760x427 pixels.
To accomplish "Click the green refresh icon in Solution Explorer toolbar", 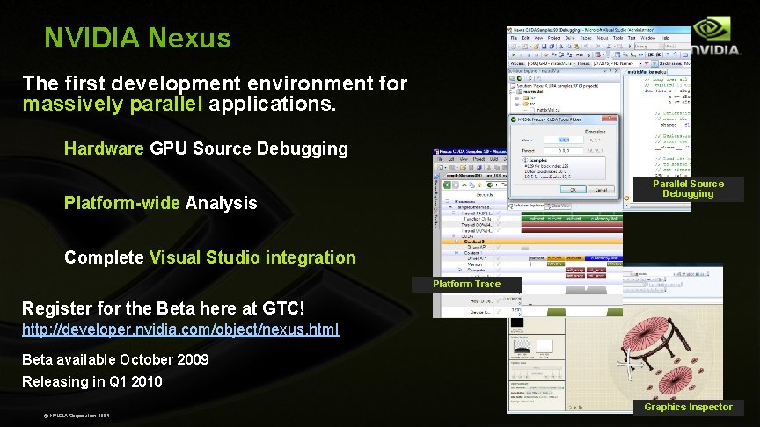I will click(520, 78).
